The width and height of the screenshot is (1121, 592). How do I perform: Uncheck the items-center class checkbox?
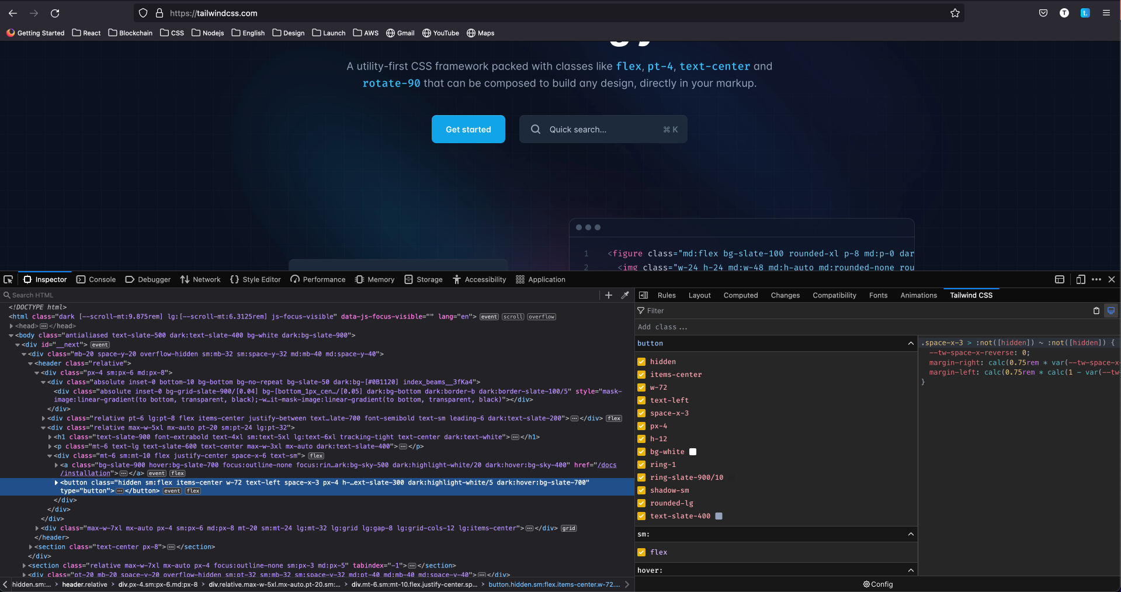point(641,375)
